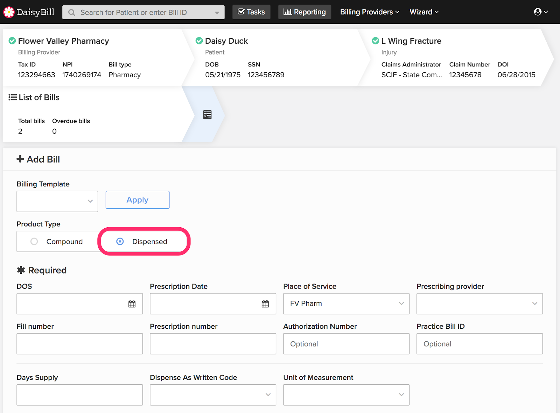560x413 pixels.
Task: Open the Billing Providers menu
Action: click(370, 12)
